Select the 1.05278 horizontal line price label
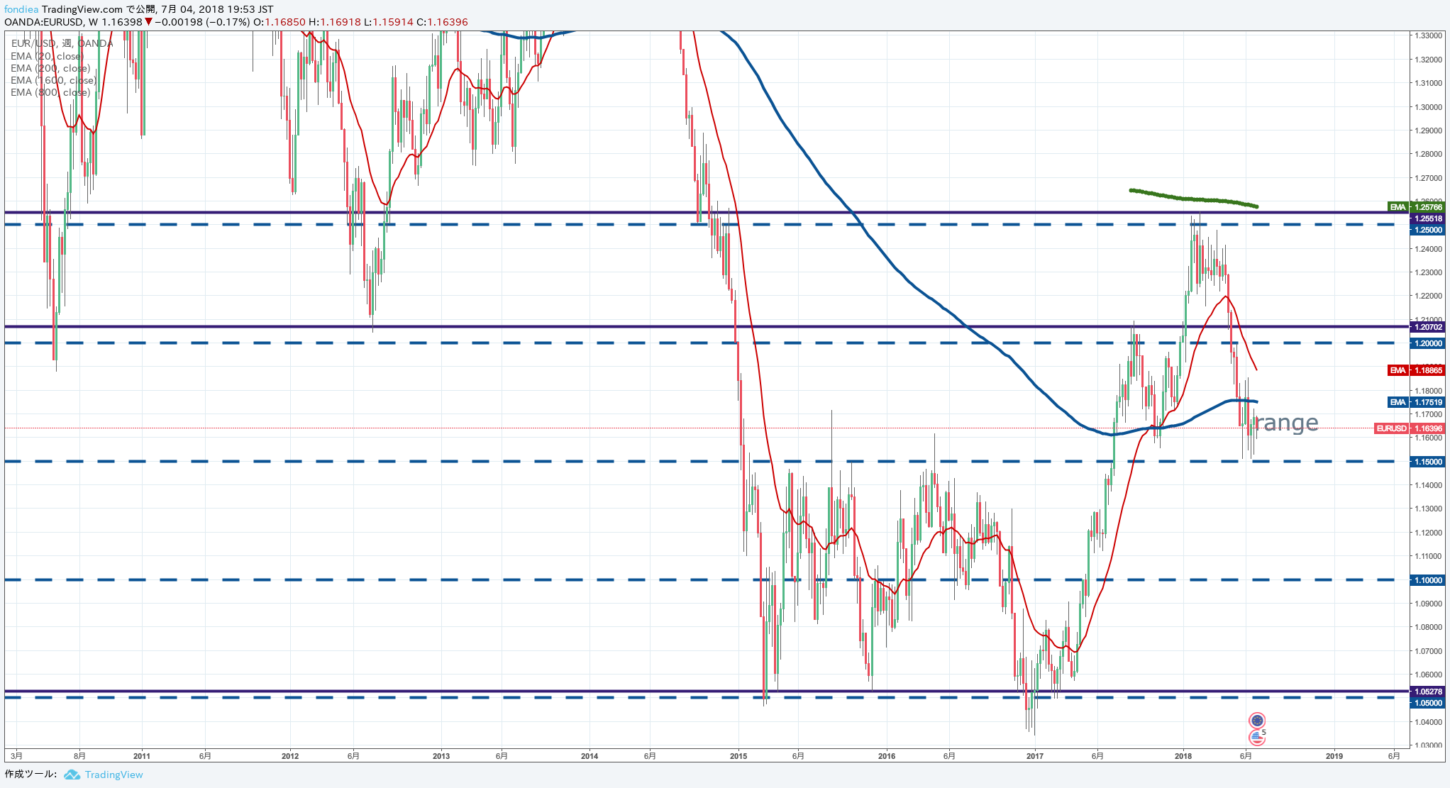 coord(1428,692)
